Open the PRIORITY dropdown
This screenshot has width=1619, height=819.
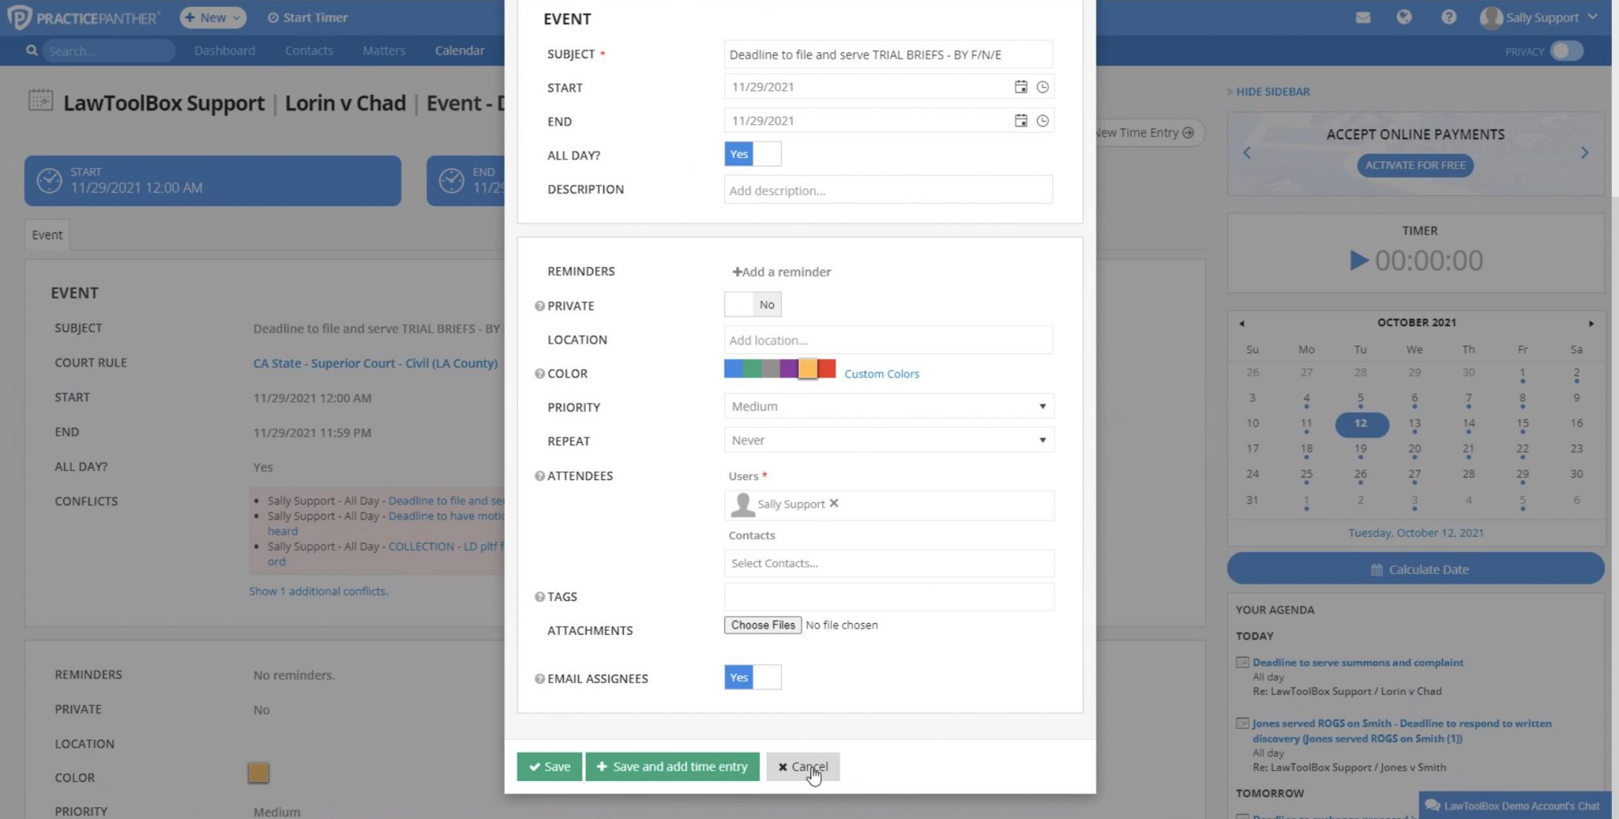coord(889,406)
